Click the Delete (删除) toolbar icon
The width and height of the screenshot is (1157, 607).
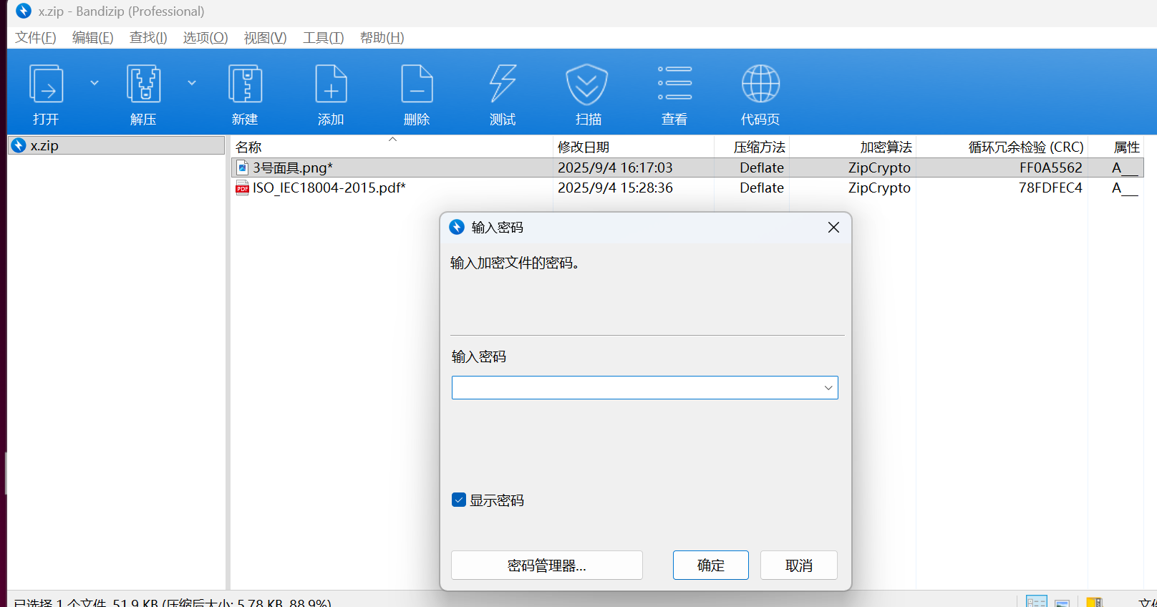coord(417,84)
